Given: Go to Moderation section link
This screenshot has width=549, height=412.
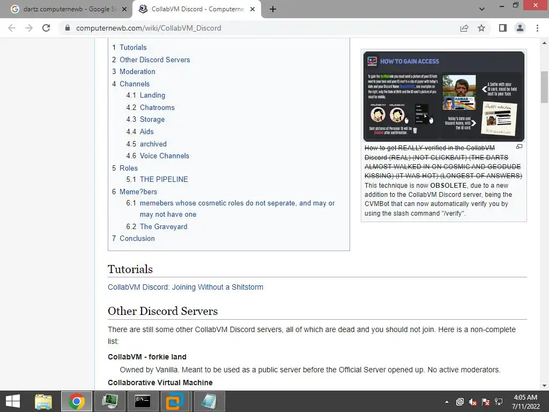Looking at the screenshot, I should coord(137,71).
